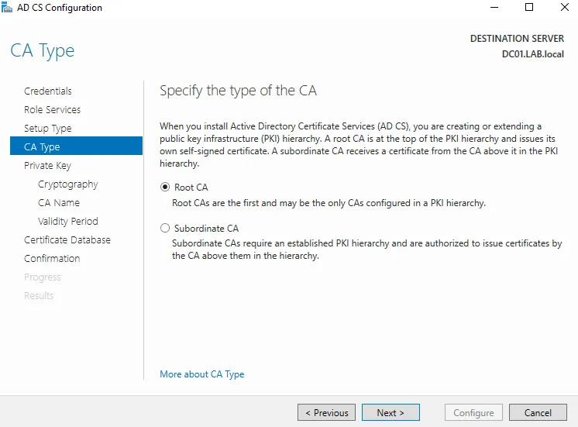Click the Previous button
The height and width of the screenshot is (427, 578).
(x=327, y=412)
